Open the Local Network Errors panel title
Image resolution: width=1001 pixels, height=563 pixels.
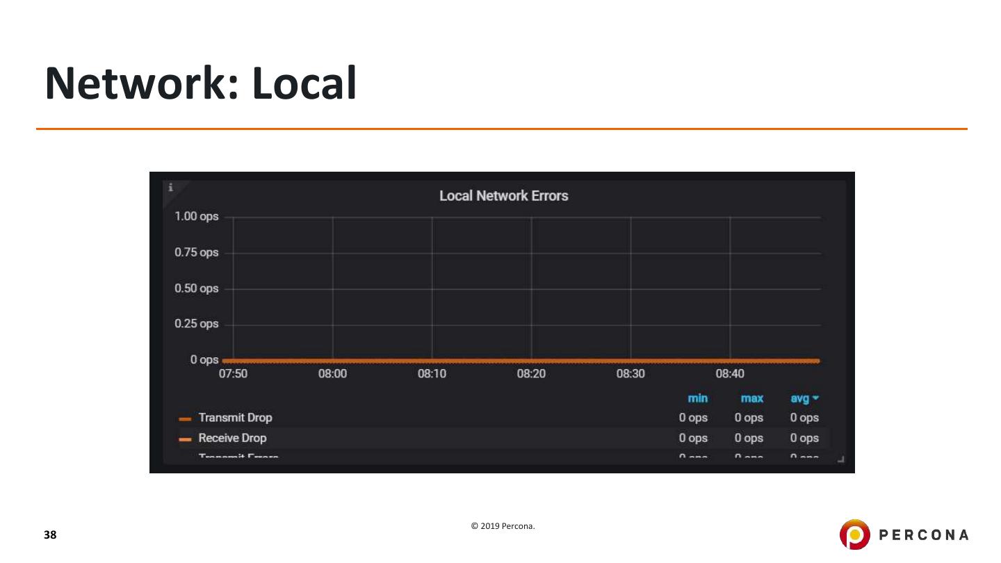click(504, 196)
